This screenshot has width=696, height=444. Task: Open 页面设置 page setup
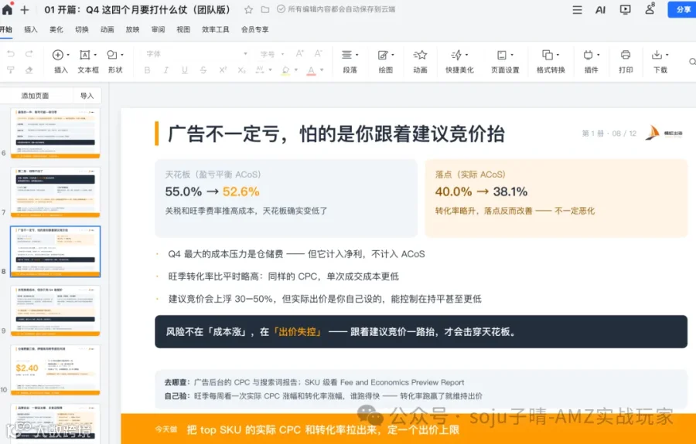[x=505, y=61]
